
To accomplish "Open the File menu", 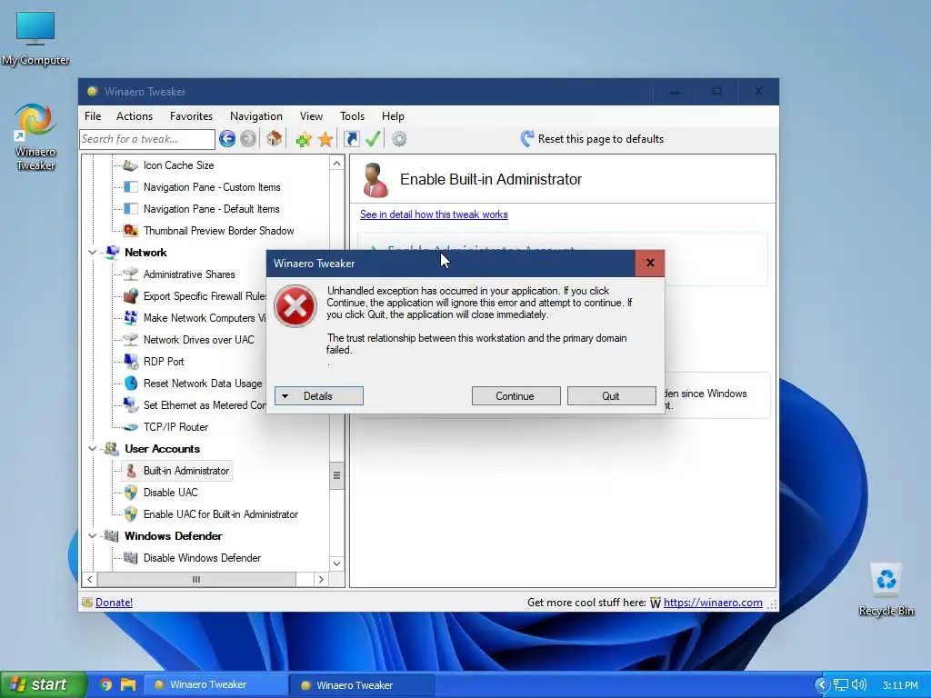I will click(93, 116).
